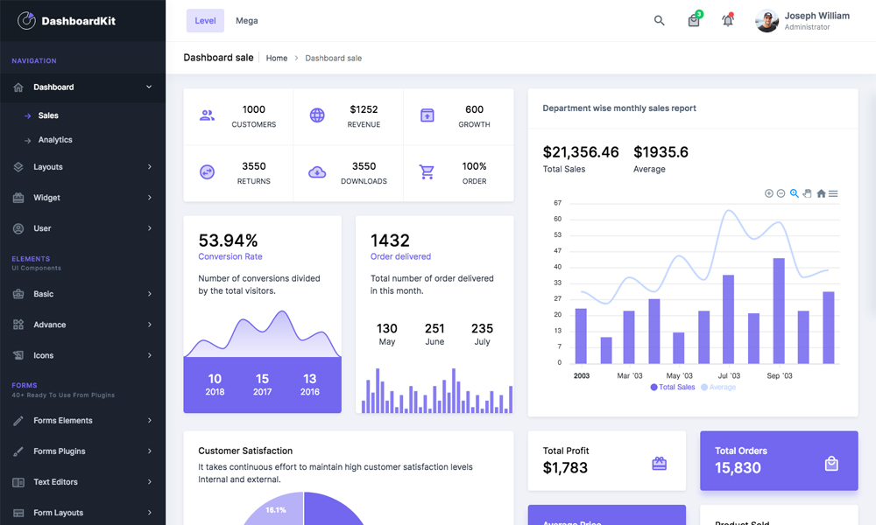The image size is (876, 525).
Task: Open the chart hamburger menu icon
Action: [833, 193]
